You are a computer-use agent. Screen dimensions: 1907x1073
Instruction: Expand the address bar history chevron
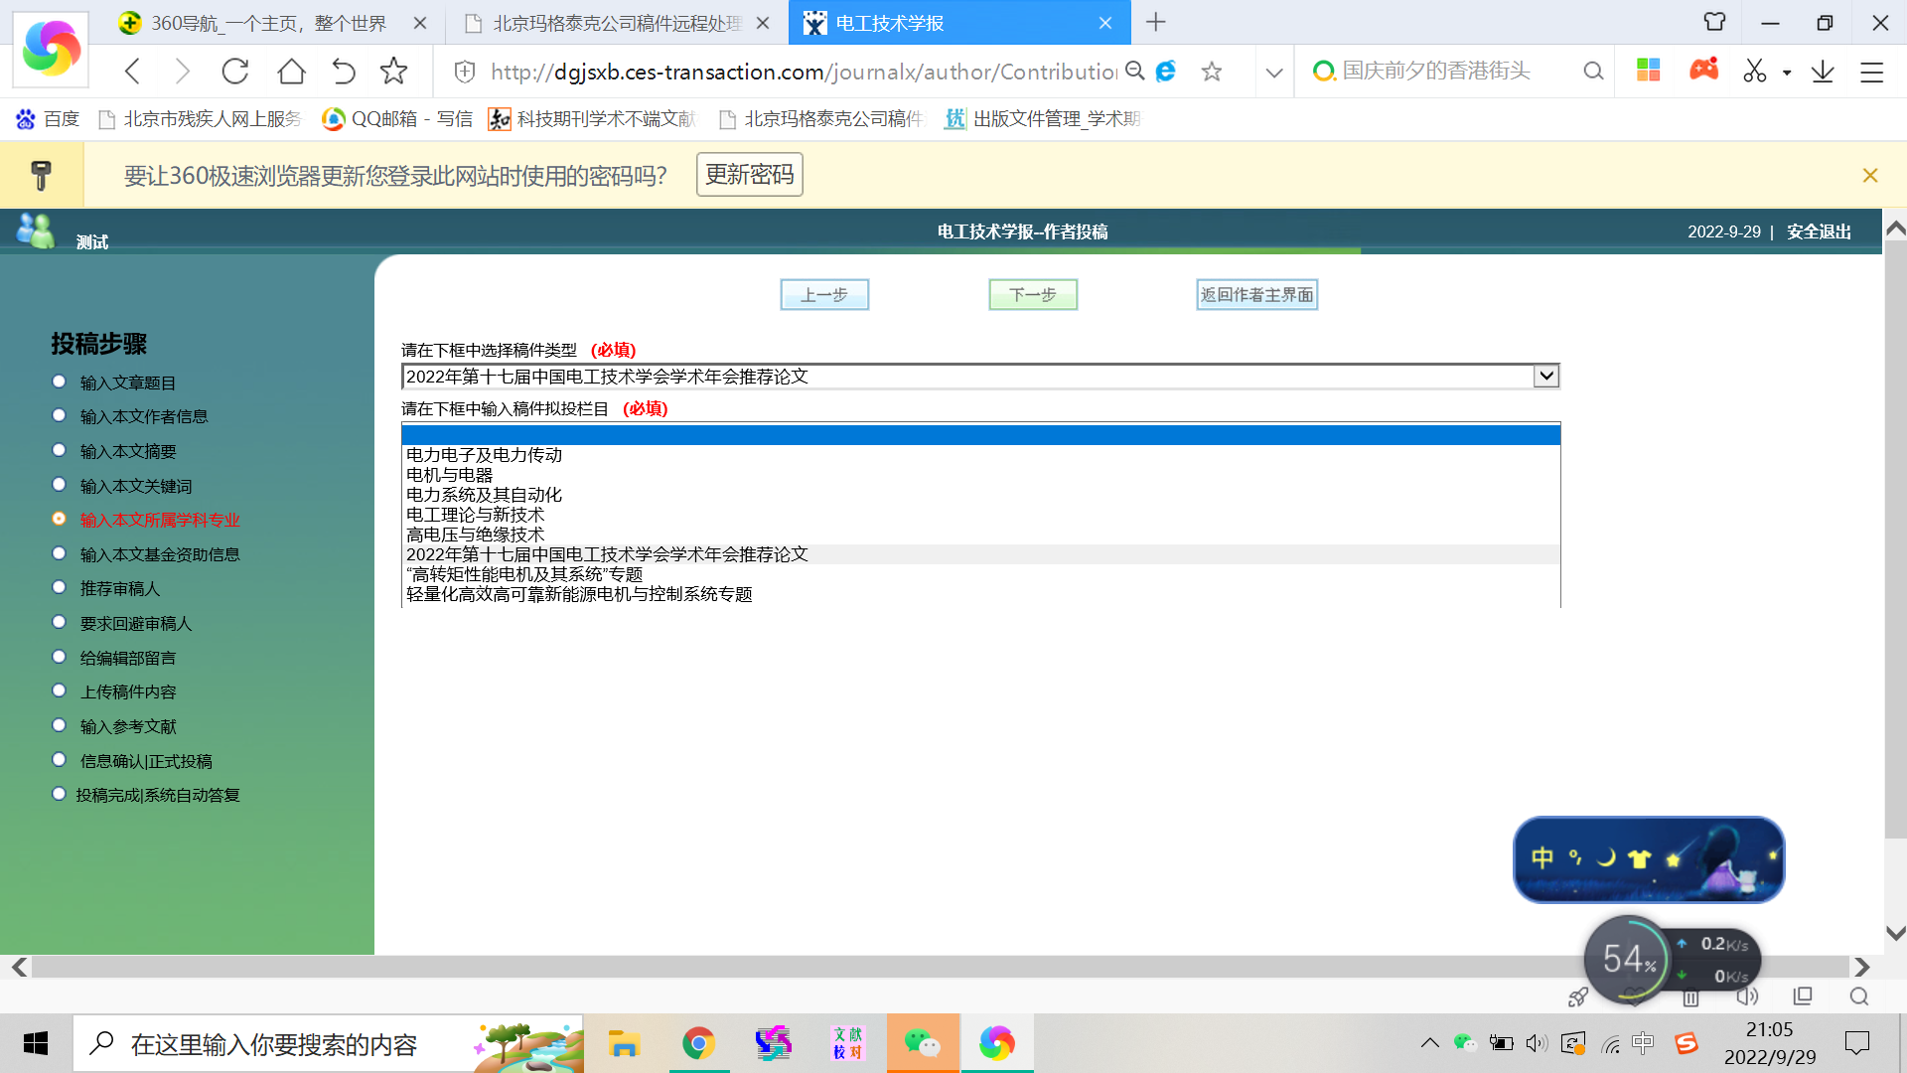(x=1274, y=72)
